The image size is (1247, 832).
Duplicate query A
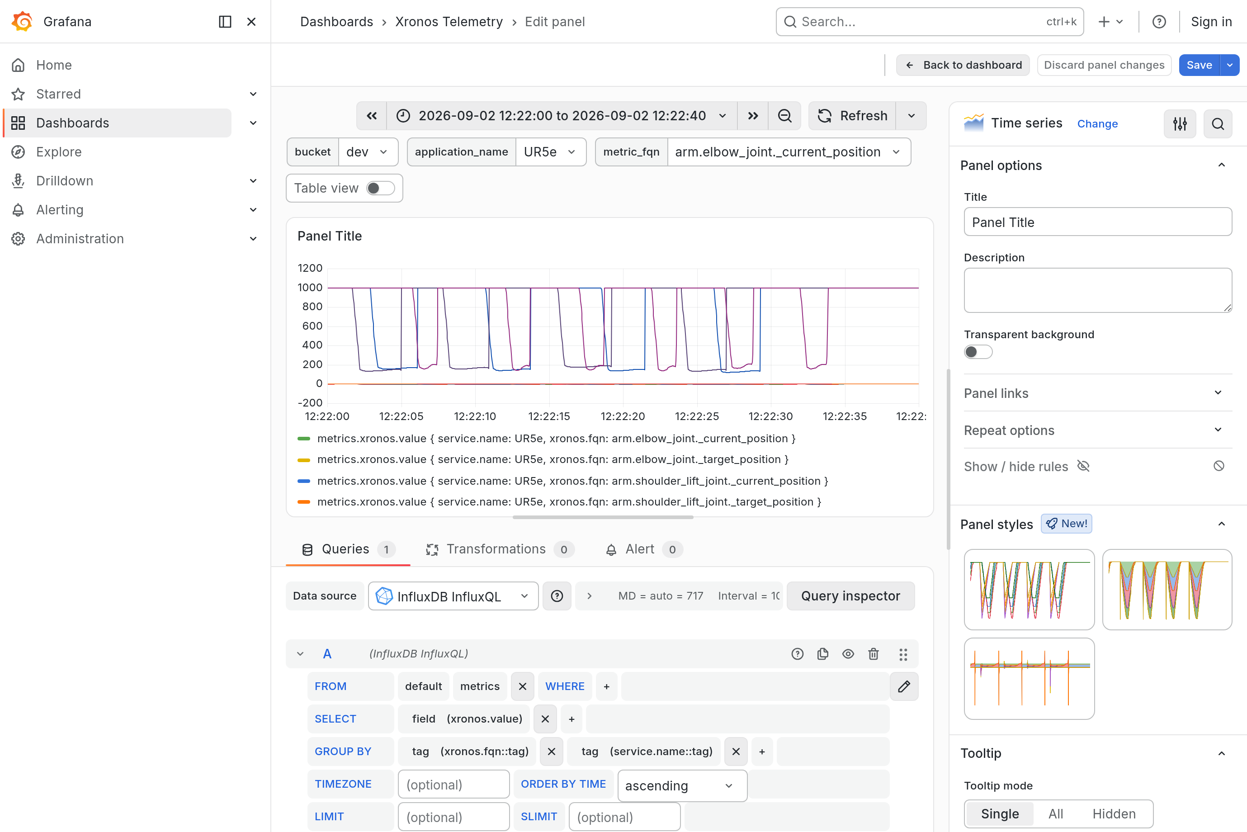[823, 654]
